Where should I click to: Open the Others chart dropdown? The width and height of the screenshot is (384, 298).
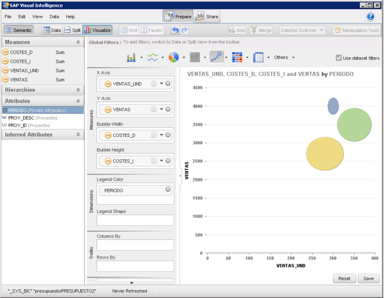click(284, 58)
